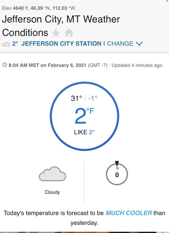Click the clock icon near timestamp

pyautogui.click(x=5, y=65)
